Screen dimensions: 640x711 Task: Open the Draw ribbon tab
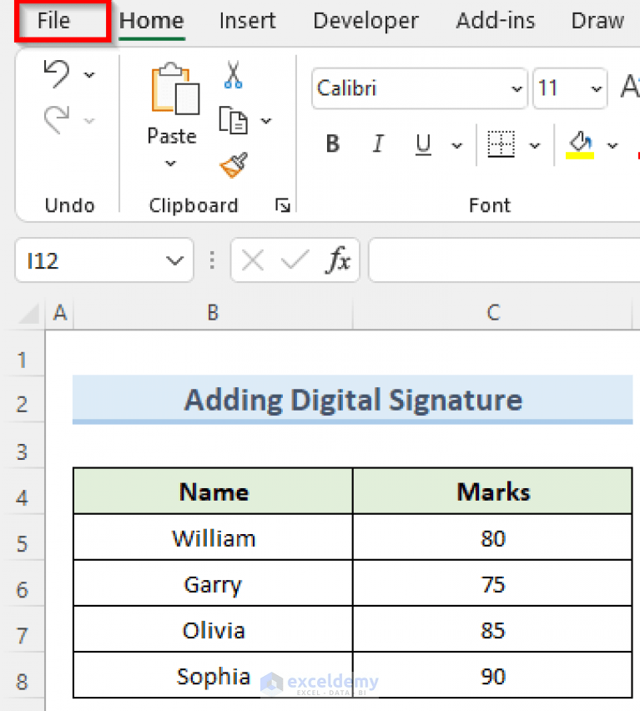[x=597, y=21]
